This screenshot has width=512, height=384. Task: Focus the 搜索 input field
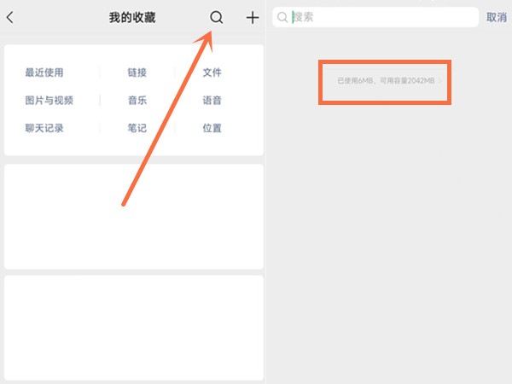pyautogui.click(x=380, y=17)
